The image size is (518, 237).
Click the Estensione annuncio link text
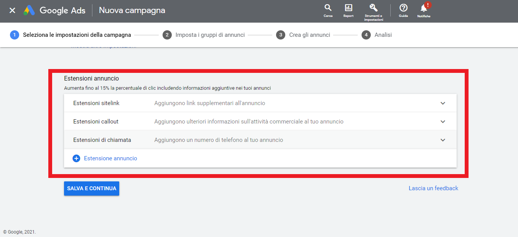(110, 158)
